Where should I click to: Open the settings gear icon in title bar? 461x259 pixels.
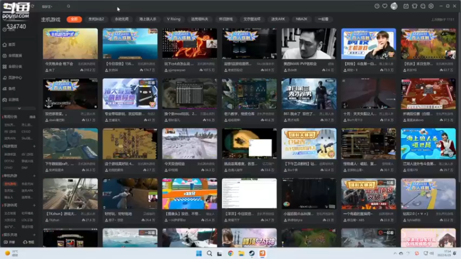point(431,6)
